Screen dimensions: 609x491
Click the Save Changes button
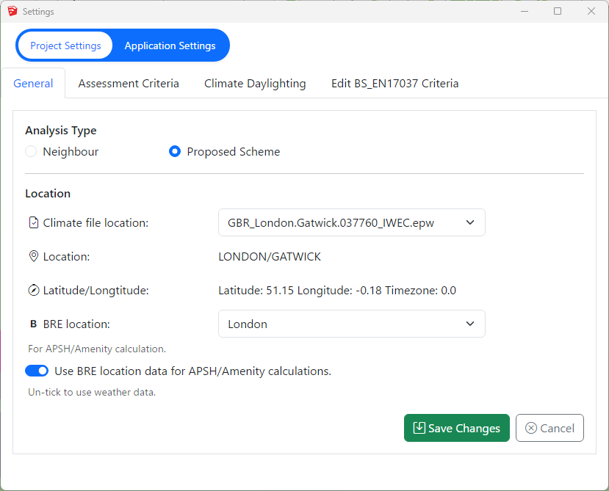[456, 427]
